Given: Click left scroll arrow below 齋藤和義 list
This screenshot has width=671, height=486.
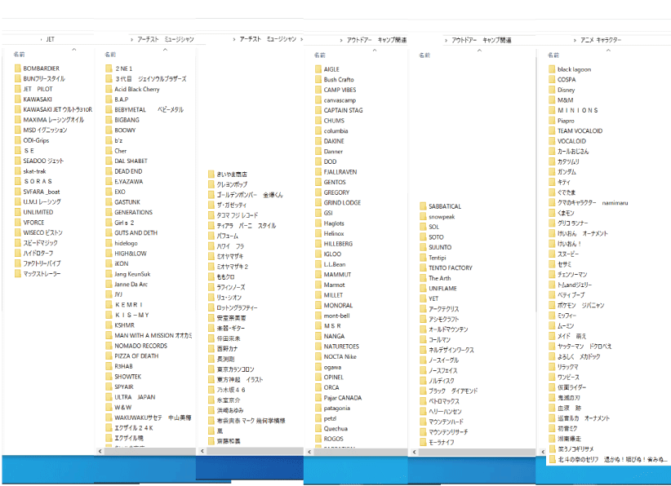Looking at the screenshot, I should (202, 450).
